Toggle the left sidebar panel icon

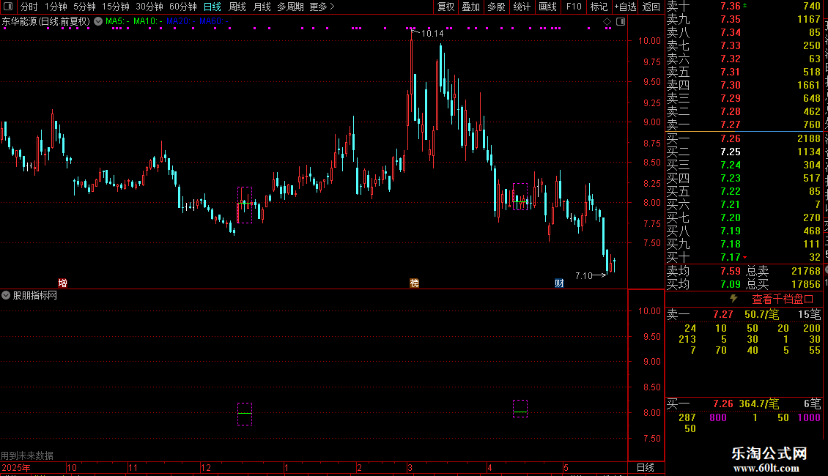tap(8, 7)
